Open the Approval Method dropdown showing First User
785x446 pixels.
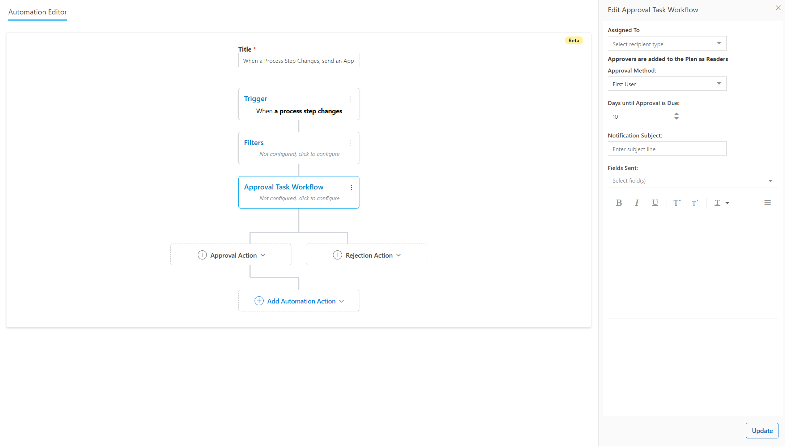click(x=667, y=84)
